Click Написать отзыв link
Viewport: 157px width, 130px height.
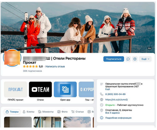click(x=55, y=67)
